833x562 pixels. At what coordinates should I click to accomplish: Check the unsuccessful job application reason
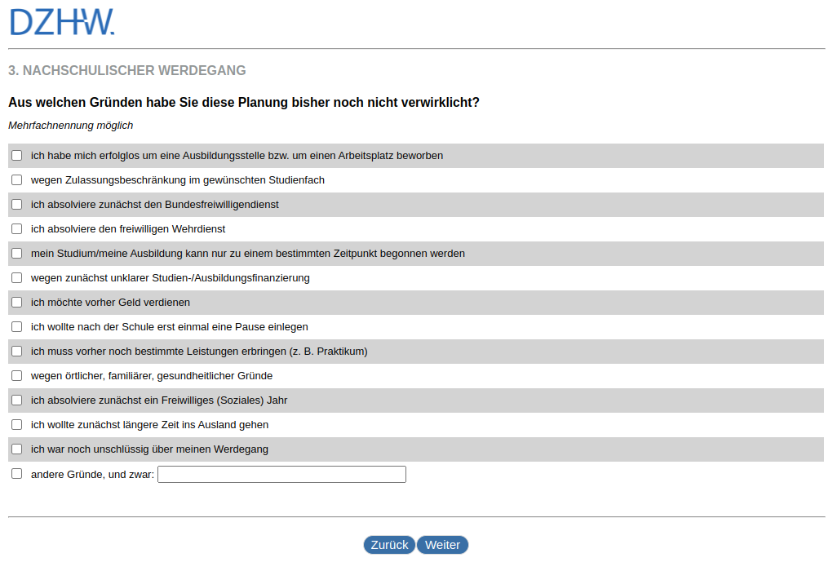[16, 155]
